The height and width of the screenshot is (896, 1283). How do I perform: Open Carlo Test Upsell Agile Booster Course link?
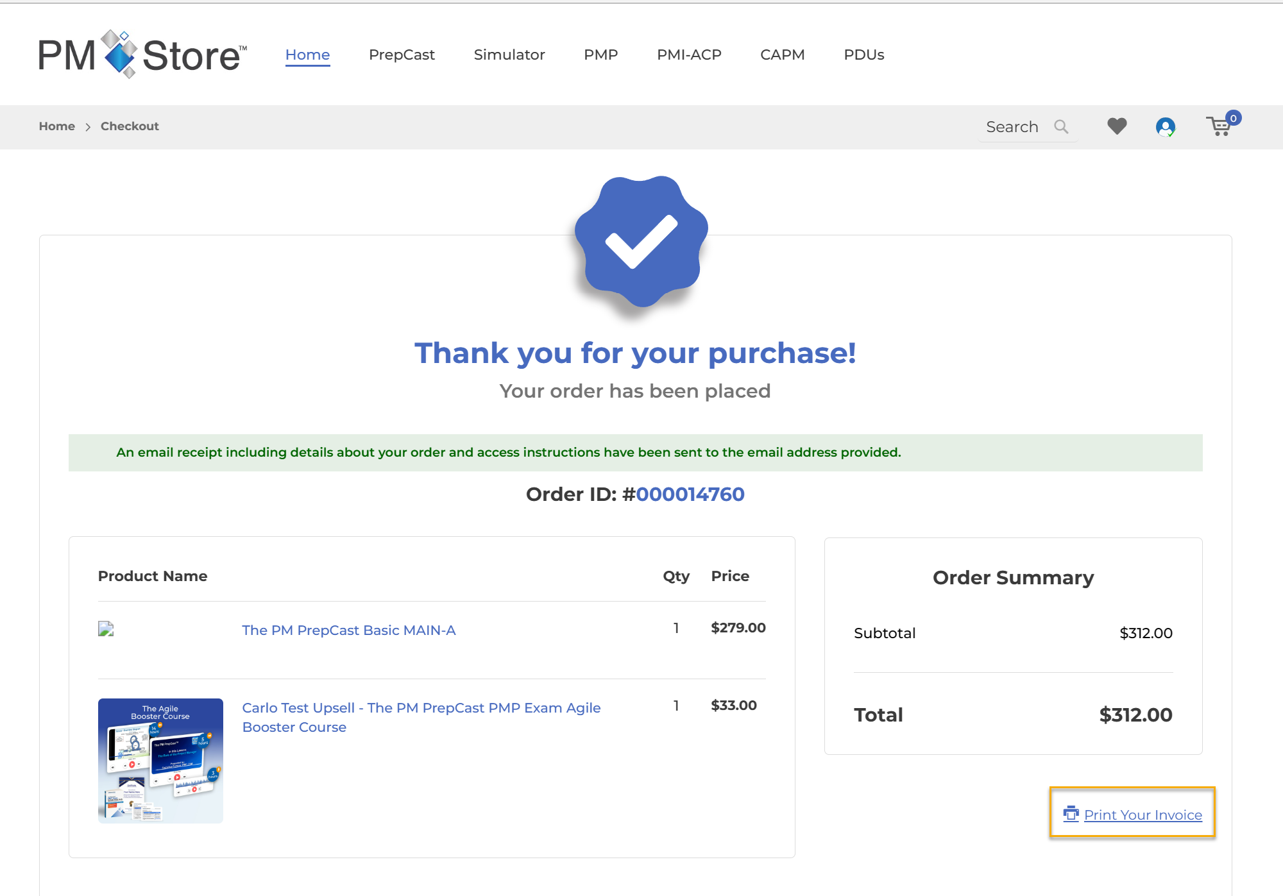click(421, 718)
